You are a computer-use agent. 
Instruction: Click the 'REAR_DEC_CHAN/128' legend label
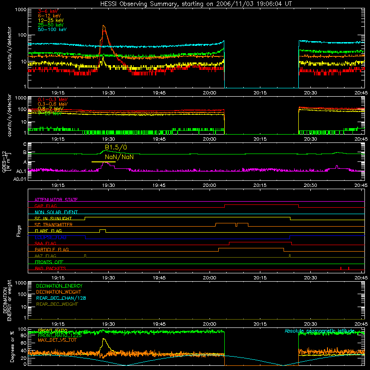point(61,298)
